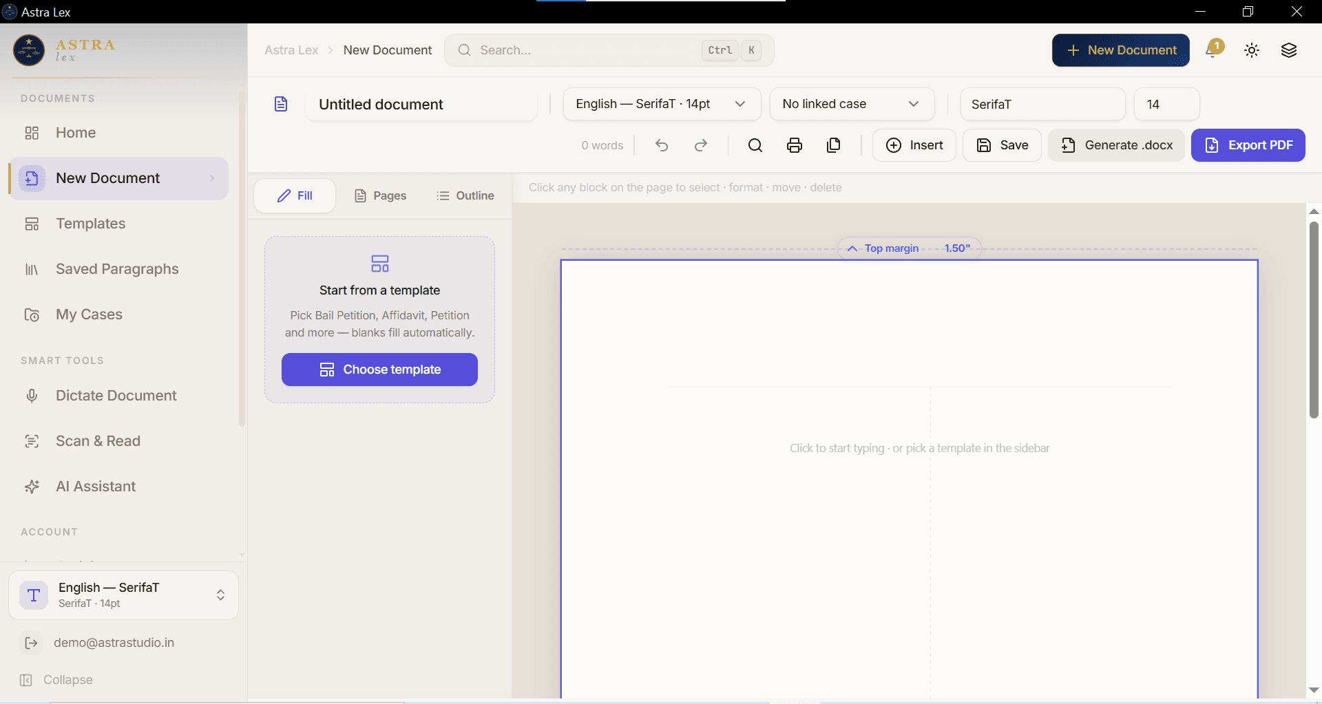Switch to the Pages tab
Screen dimensions: 1322x704
coord(380,195)
